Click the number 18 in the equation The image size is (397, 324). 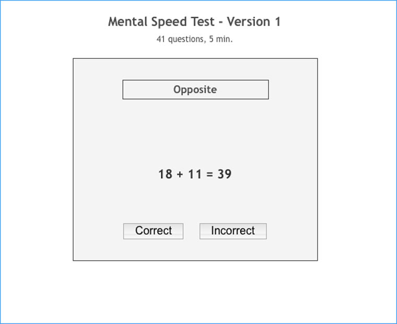tap(165, 174)
